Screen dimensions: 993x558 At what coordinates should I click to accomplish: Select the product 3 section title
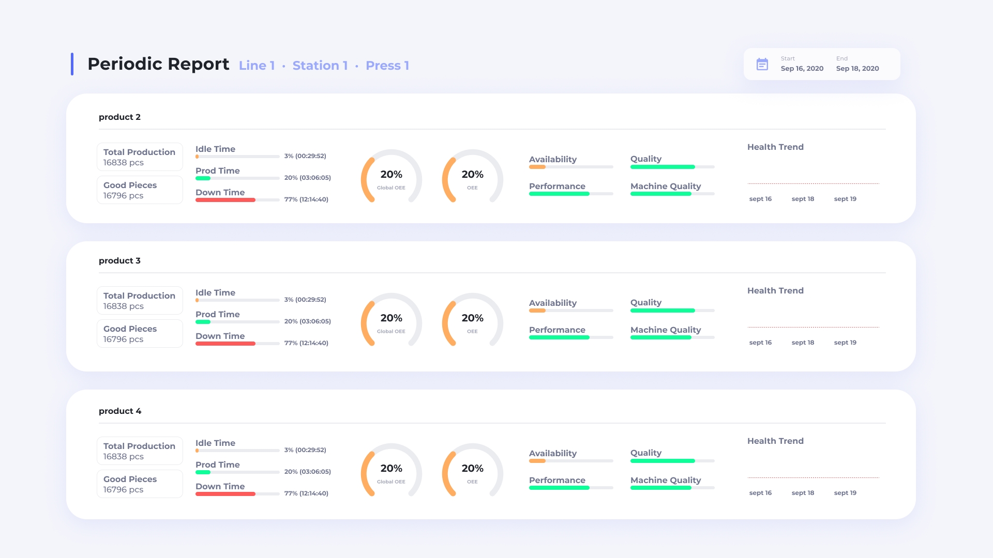click(x=119, y=261)
